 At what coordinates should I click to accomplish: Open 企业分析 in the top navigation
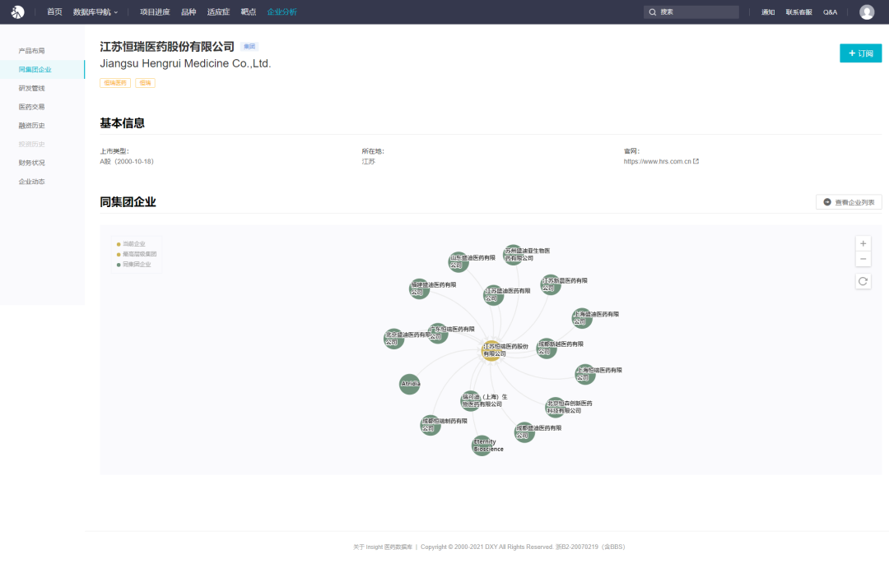282,12
